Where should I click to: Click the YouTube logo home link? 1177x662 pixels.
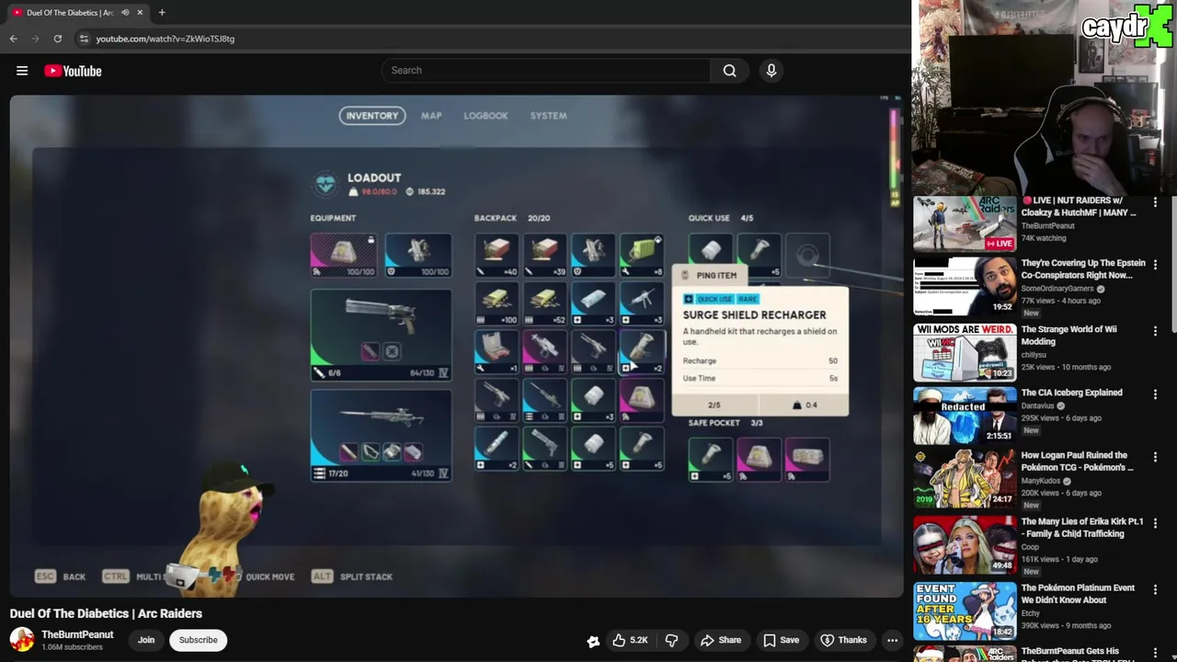point(73,71)
